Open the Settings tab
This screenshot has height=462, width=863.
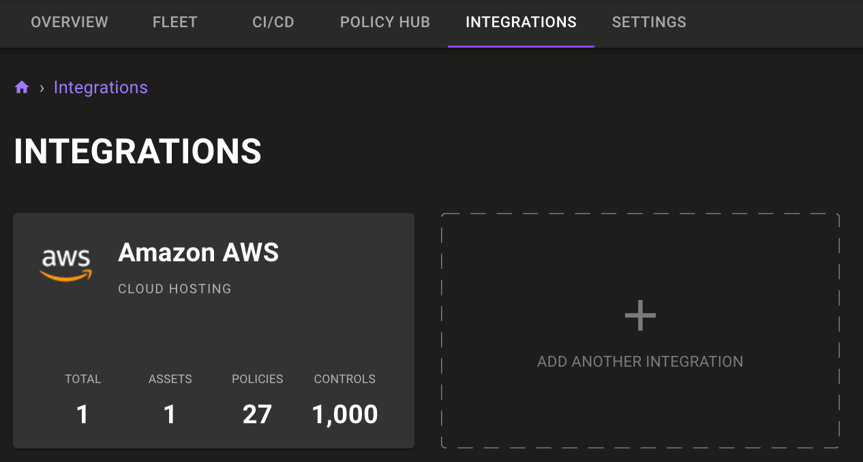click(648, 22)
